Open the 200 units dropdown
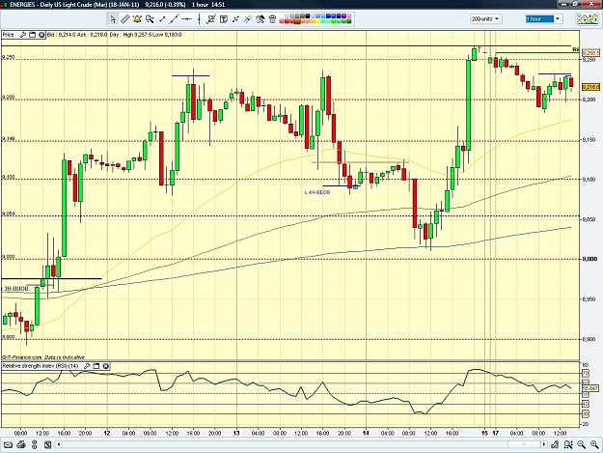This screenshot has width=603, height=453. point(485,18)
